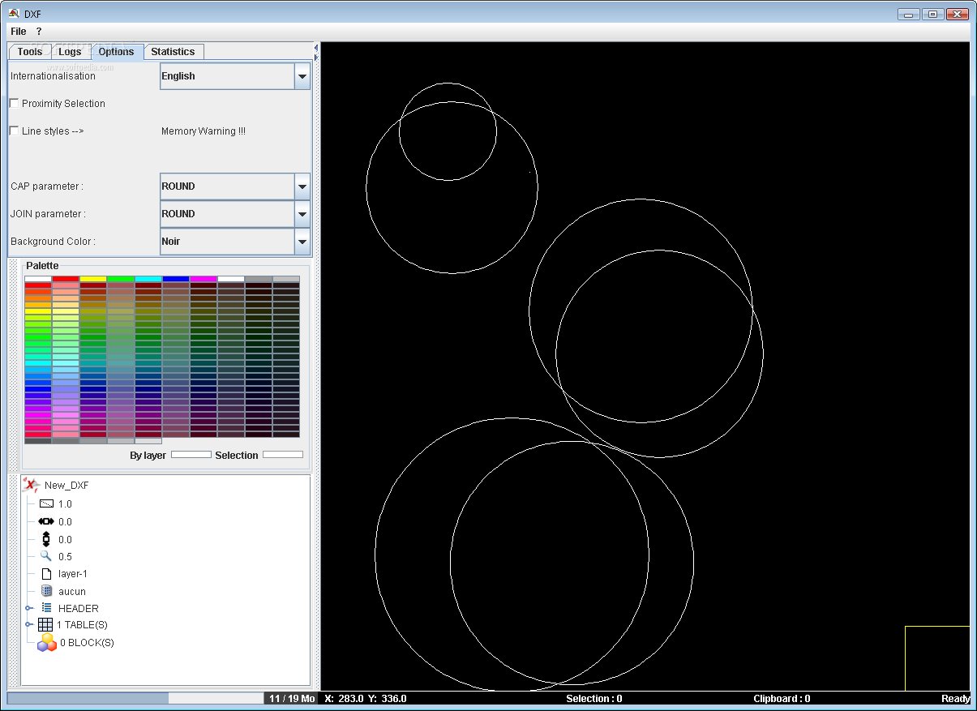Expand the 1 TABLE(S) tree node
This screenshot has width=977, height=711.
point(28,625)
